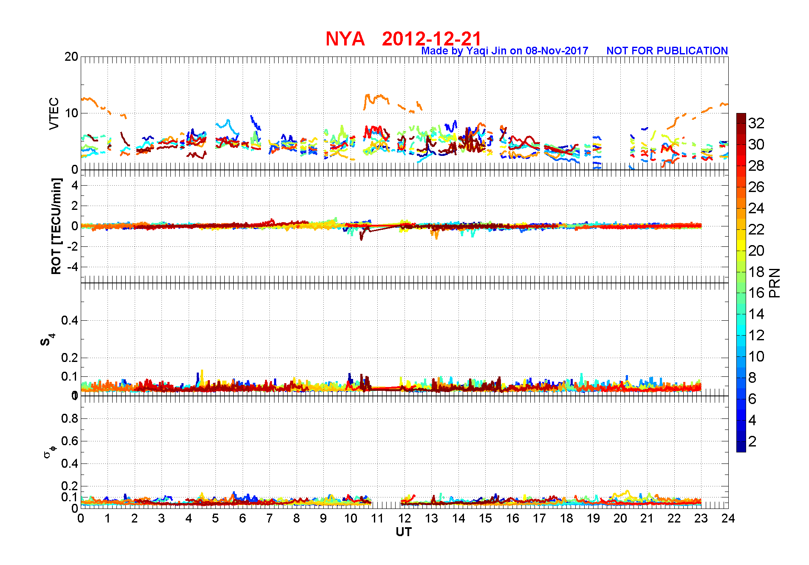Click colorbar tick label 6
809x565 pixels.
[752, 399]
